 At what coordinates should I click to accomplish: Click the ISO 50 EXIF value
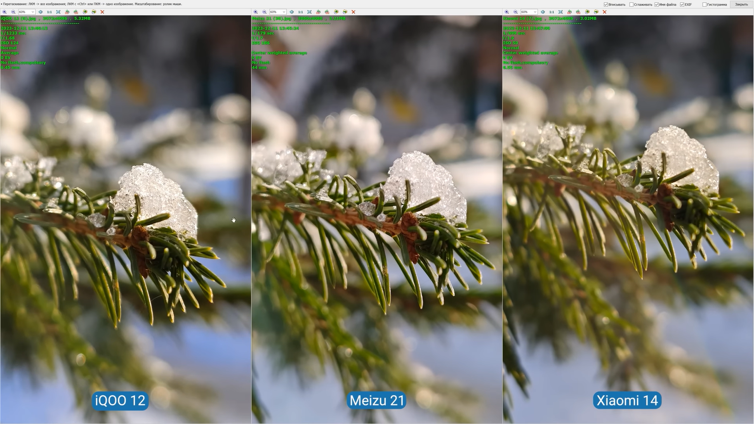(510, 43)
